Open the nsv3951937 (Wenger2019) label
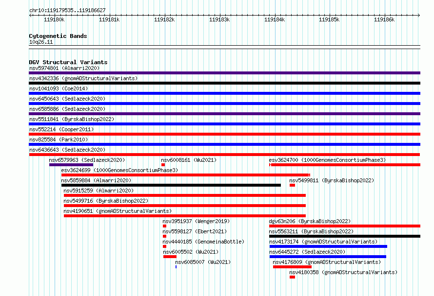Image resolution: width=434 pixels, height=296 pixels. coord(196,221)
